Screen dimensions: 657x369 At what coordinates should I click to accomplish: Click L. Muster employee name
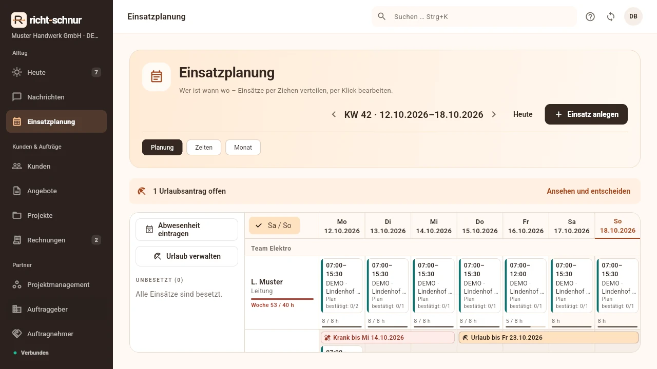267,282
